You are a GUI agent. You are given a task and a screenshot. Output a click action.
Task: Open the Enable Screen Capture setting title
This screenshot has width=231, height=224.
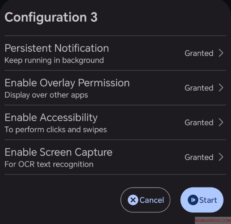point(58,152)
